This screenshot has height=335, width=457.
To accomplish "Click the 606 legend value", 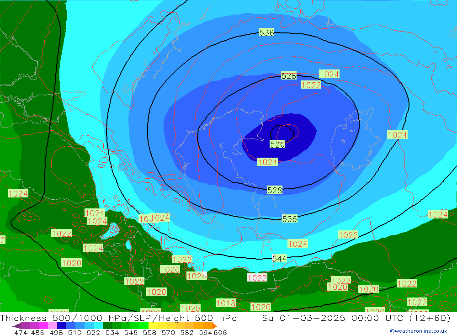I will tap(220, 332).
